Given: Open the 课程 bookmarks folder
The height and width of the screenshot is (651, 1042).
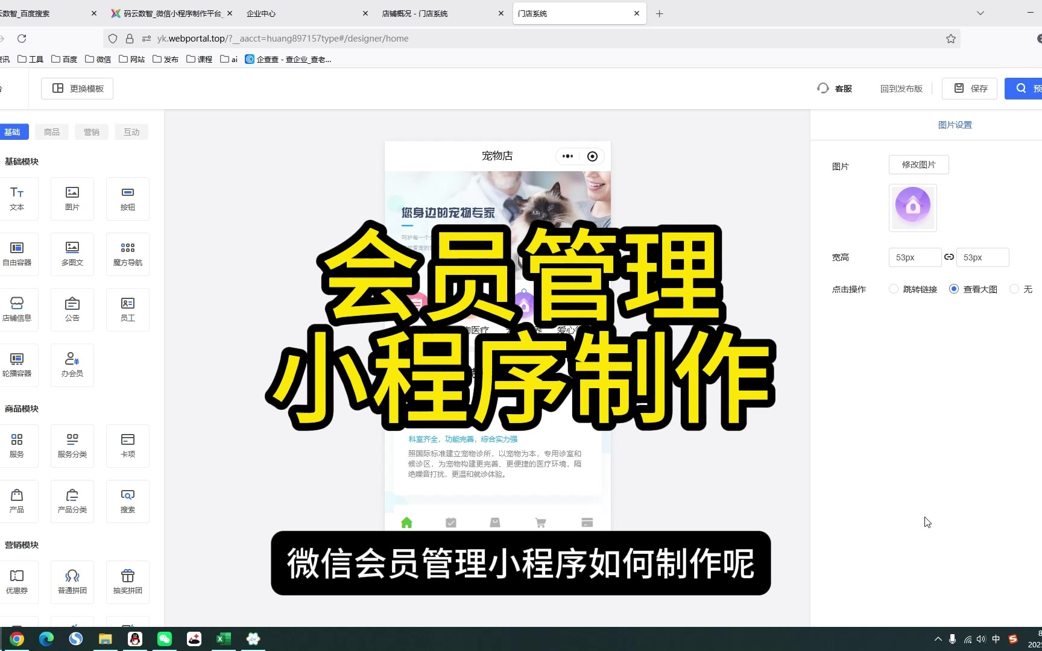Looking at the screenshot, I should (x=200, y=59).
